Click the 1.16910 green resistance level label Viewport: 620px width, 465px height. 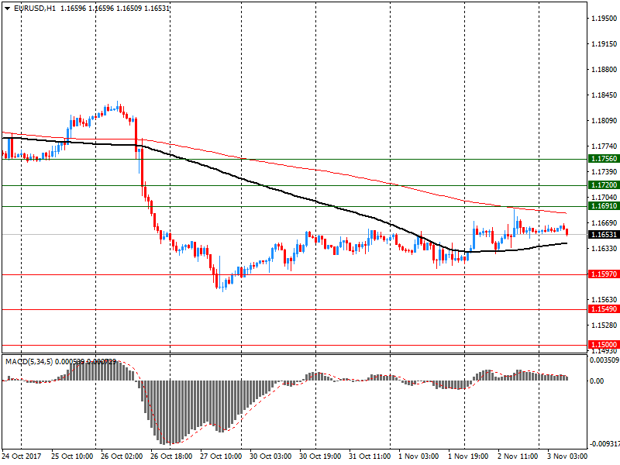pyautogui.click(x=604, y=206)
